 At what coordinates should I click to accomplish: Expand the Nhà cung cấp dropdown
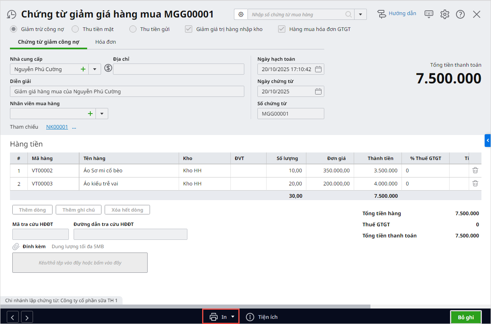[x=95, y=69]
